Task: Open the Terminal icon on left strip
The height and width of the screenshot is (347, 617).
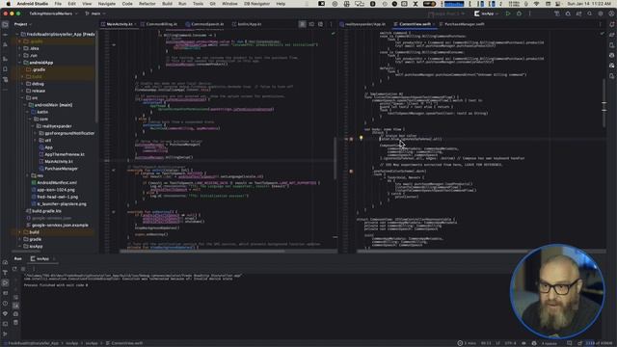Action: (5, 324)
